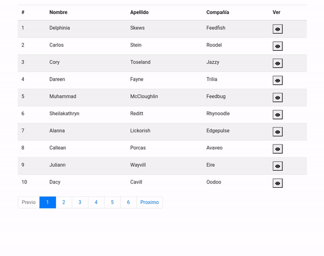The width and height of the screenshot is (324, 256).
Task: Click the Nombre column header
Action: point(58,12)
